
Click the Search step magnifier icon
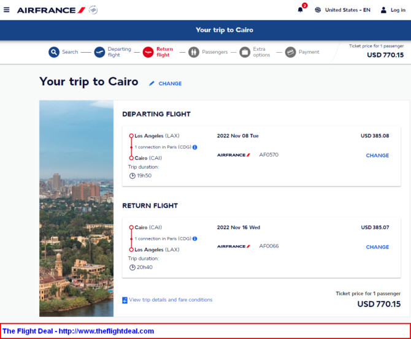click(x=54, y=52)
